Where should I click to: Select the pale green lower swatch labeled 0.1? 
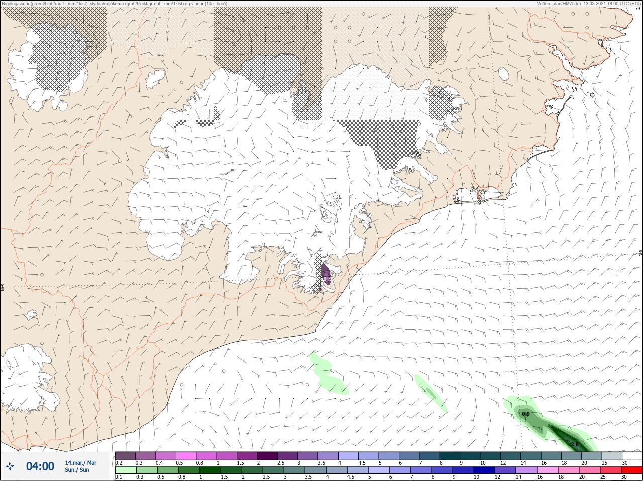point(125,470)
